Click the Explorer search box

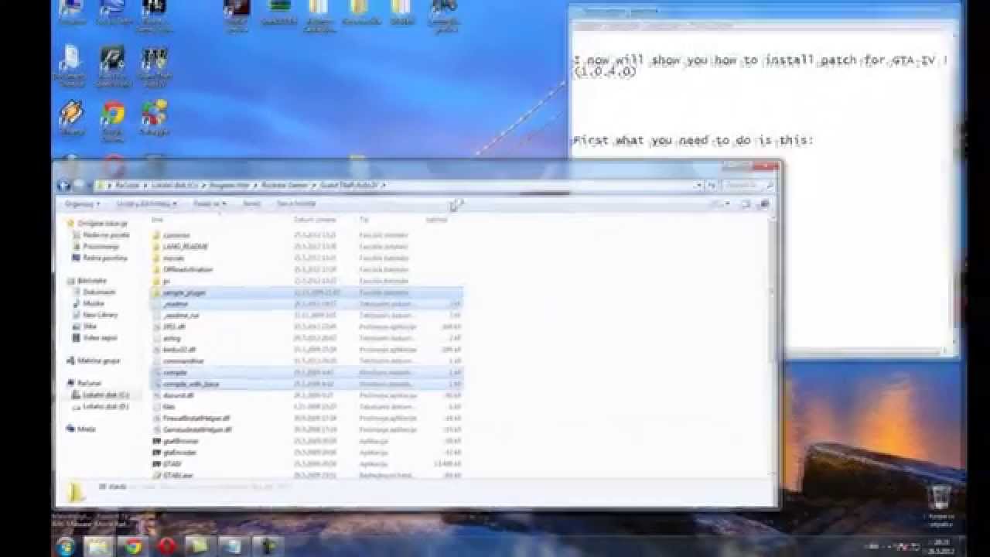[748, 186]
